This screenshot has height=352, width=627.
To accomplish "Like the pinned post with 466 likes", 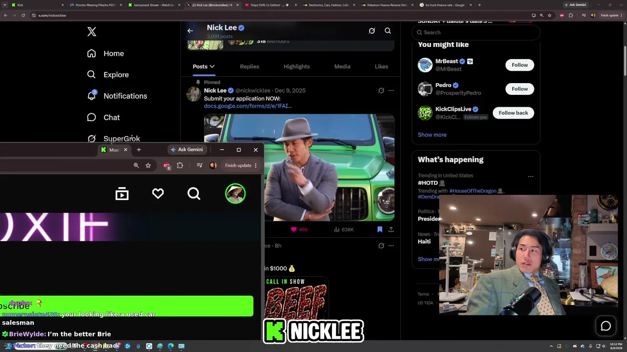I will pos(299,229).
